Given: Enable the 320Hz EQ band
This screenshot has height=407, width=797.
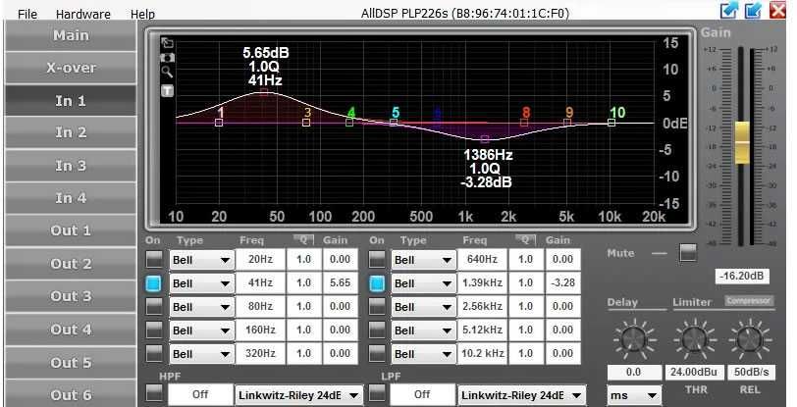Looking at the screenshot, I should tap(153, 354).
